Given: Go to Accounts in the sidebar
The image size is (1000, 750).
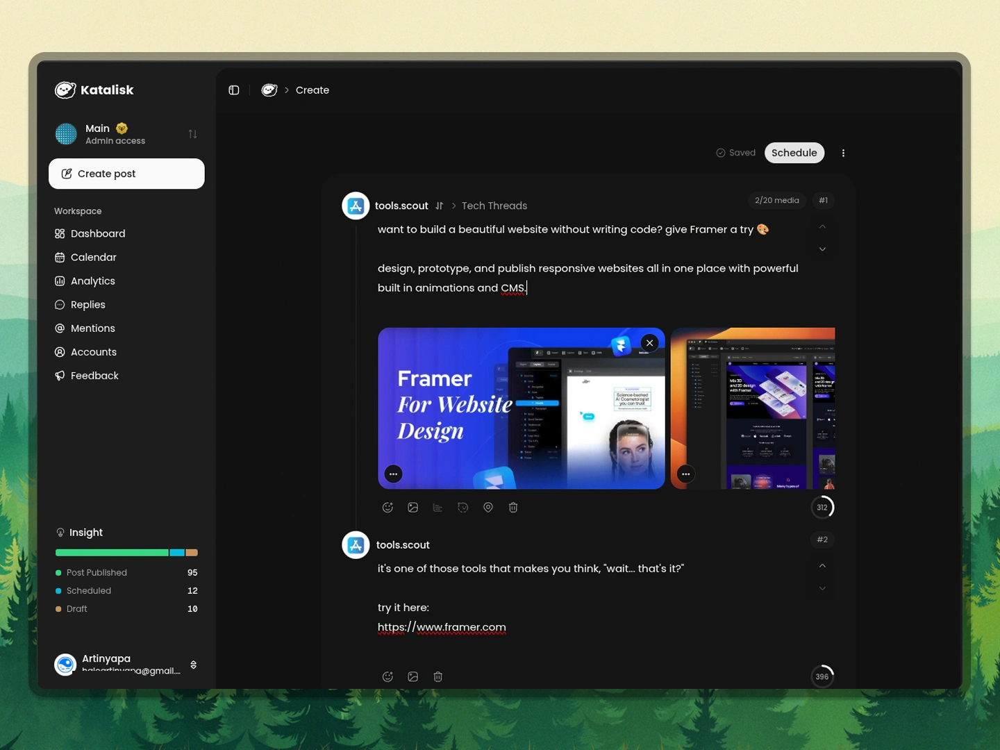Looking at the screenshot, I should 86,352.
